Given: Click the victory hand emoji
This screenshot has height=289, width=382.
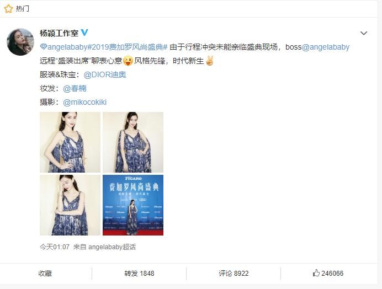Looking at the screenshot, I should tap(210, 61).
